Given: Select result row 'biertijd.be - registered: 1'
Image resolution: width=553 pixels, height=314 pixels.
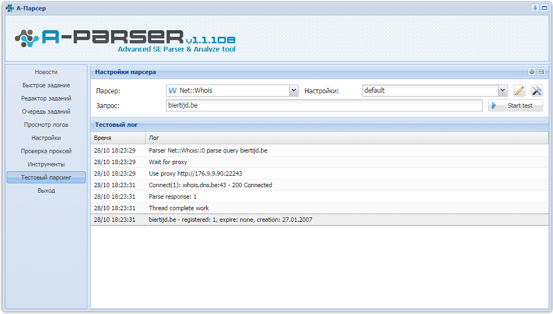Looking at the screenshot, I should (x=319, y=220).
